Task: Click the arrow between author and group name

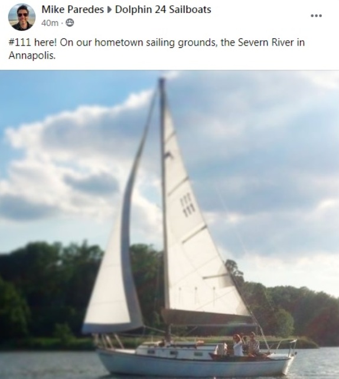Action: [x=109, y=9]
